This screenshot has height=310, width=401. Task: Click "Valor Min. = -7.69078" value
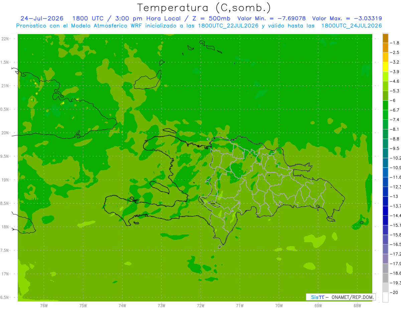(271, 18)
